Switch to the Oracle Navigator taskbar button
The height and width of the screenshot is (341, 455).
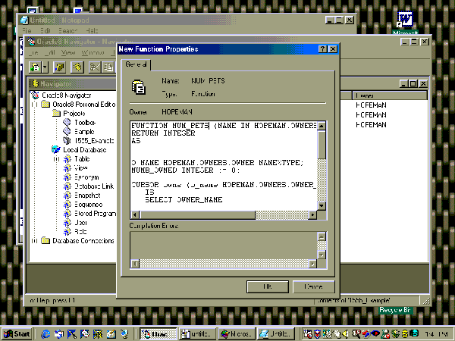point(158,334)
